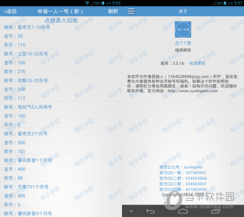The image size is (244, 217).
Task: Tap 官方QQ四群:437062035
Action: click(183, 190)
